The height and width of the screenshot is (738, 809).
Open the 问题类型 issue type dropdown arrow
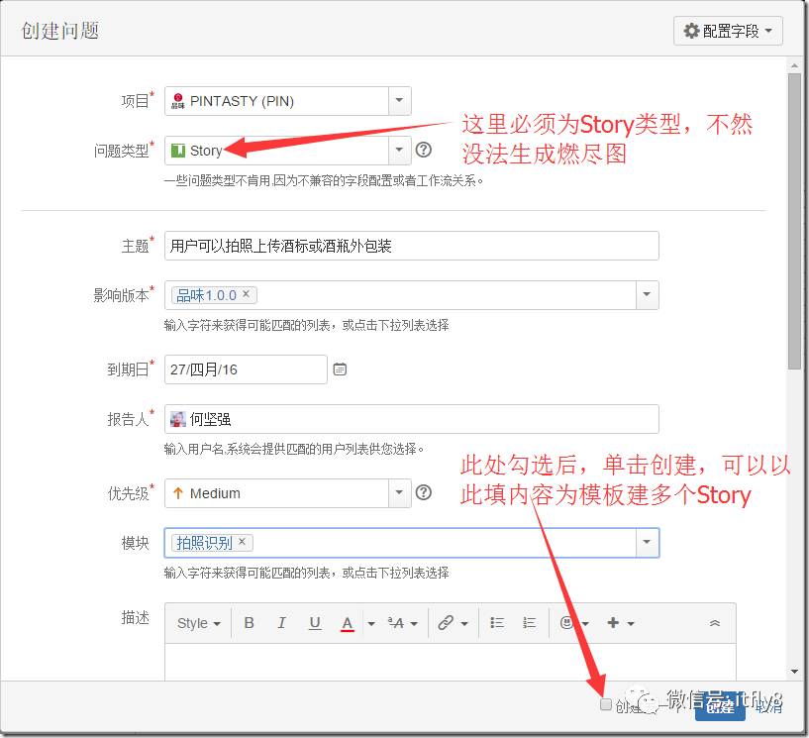click(x=399, y=151)
